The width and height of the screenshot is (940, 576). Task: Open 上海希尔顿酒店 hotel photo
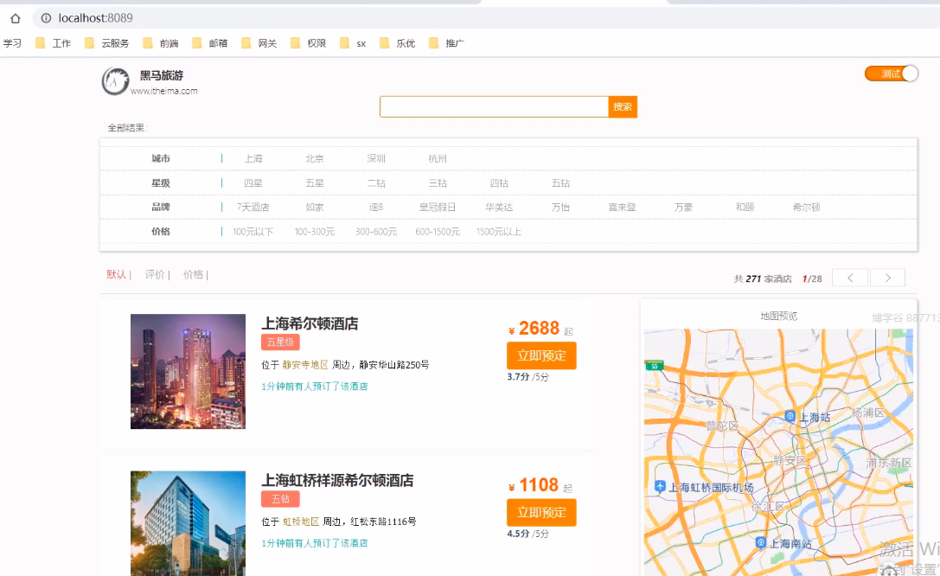click(188, 371)
